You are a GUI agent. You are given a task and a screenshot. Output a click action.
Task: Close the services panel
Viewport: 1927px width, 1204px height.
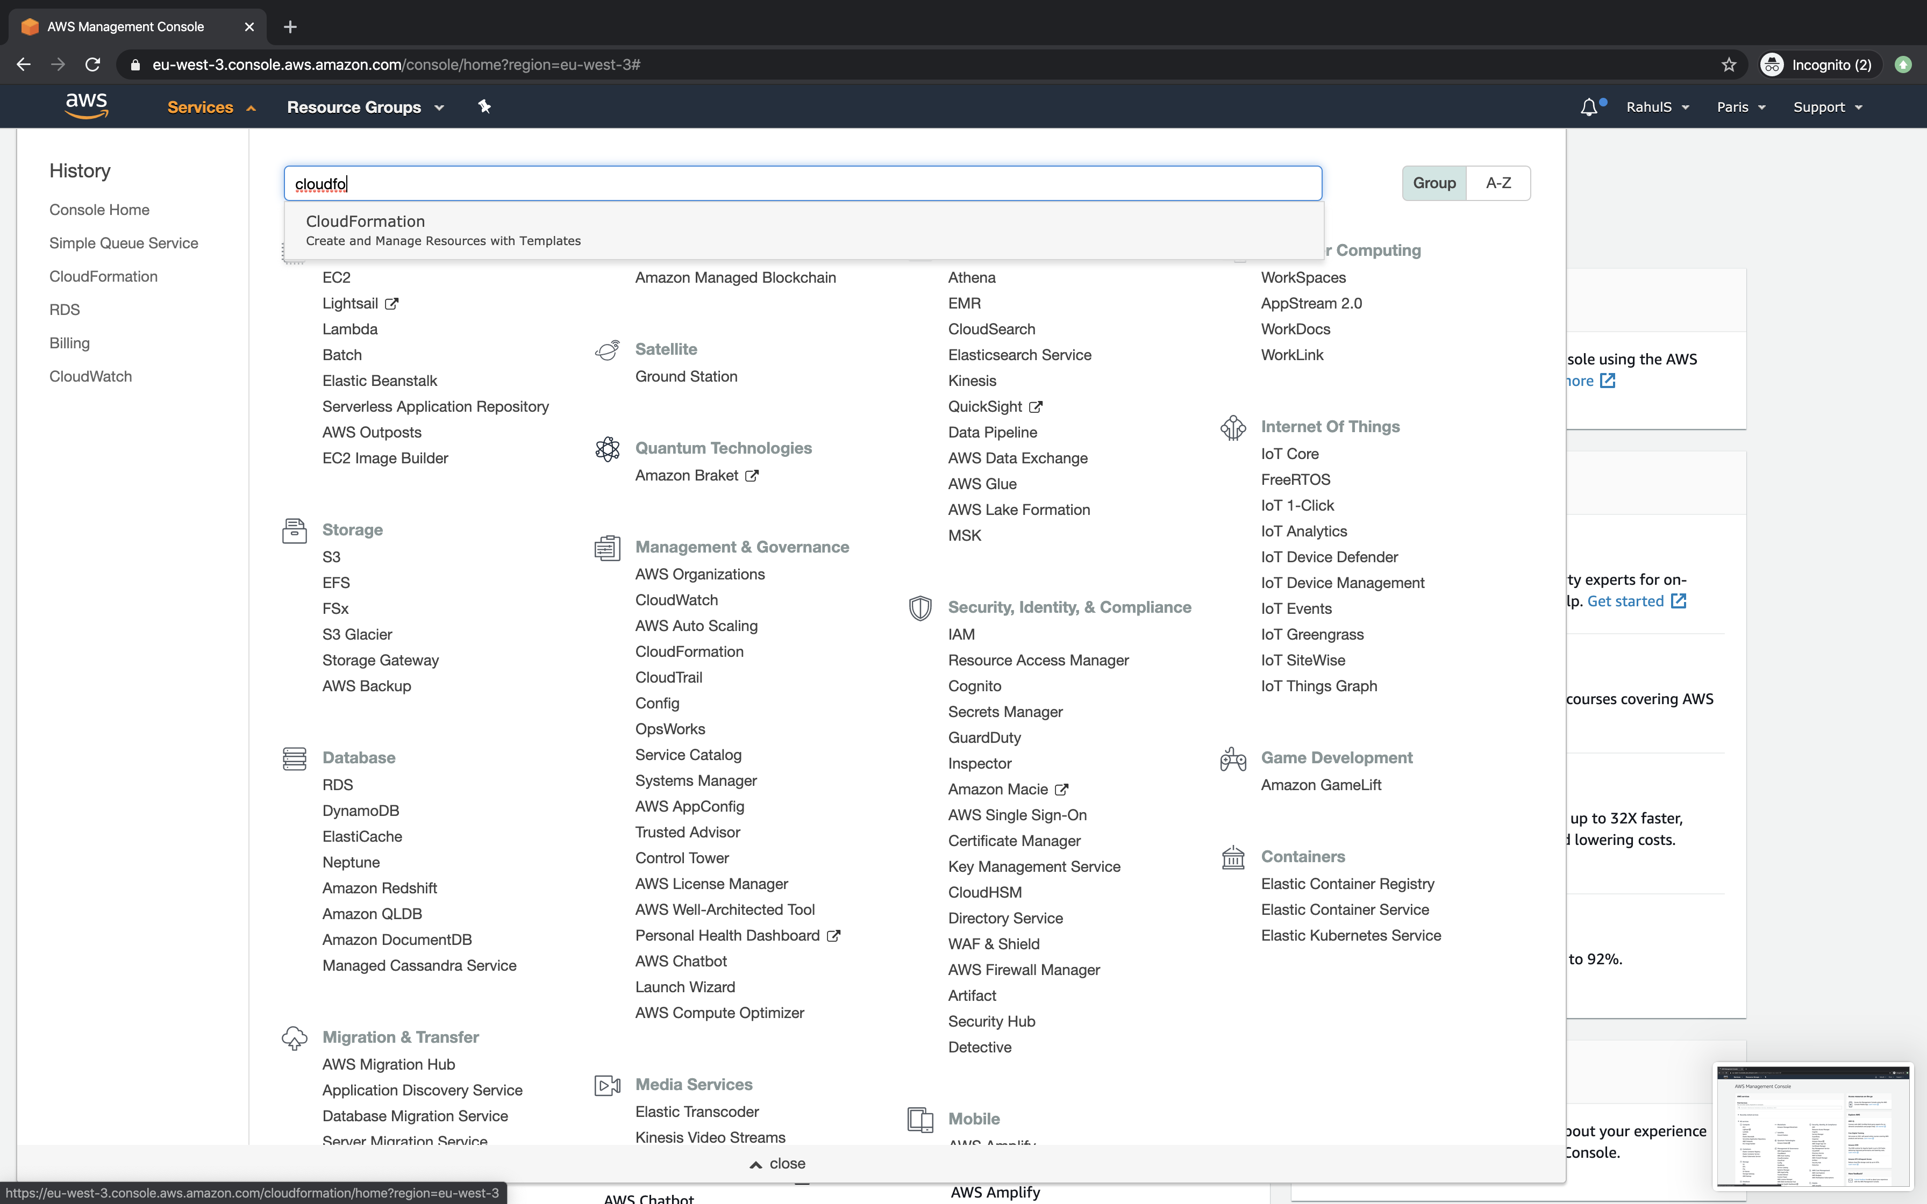[x=778, y=1163]
